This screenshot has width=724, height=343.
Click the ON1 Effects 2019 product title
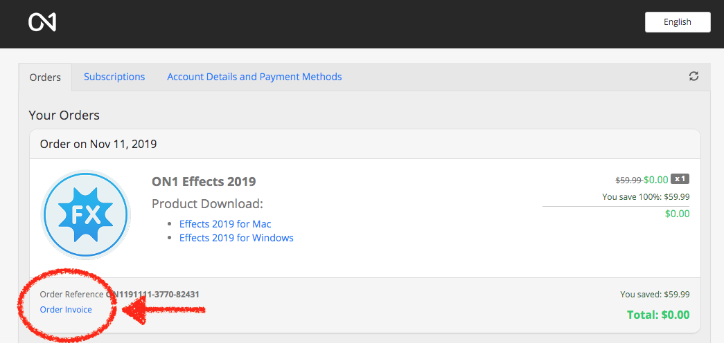[x=204, y=182]
